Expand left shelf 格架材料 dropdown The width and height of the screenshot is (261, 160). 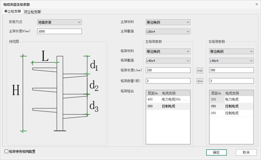point(168,51)
